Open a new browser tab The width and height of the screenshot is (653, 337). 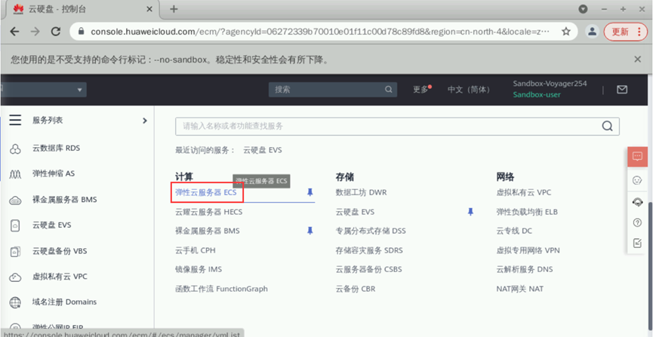[174, 9]
